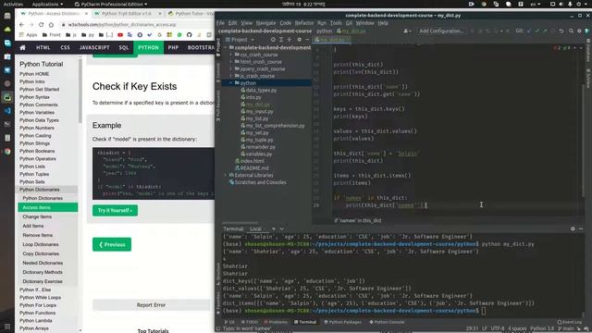This screenshot has height=333, width=592.
Task: Show applications grid in dock
Action: click(x=7, y=327)
